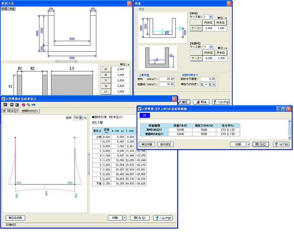Click the 着目点 column header
The height and width of the screenshot is (233, 294).
[x=97, y=131]
